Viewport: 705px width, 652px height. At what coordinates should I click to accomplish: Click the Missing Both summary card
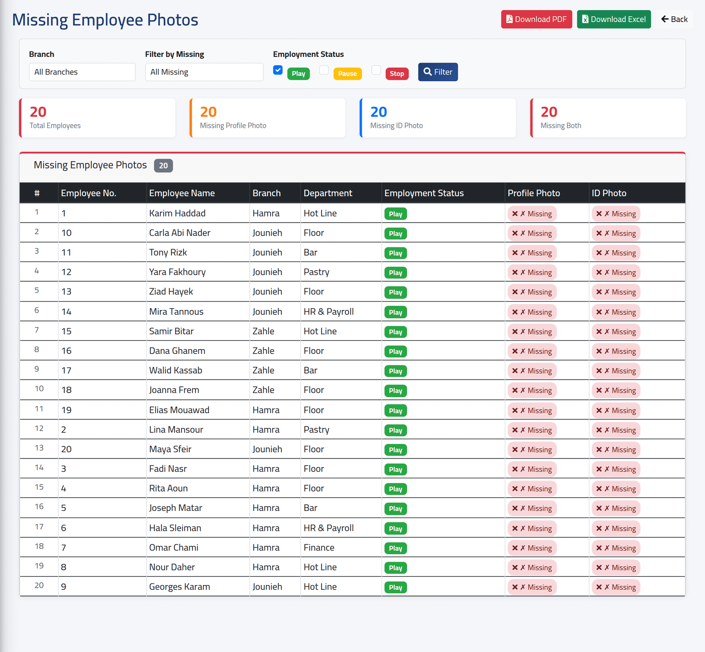pos(608,118)
